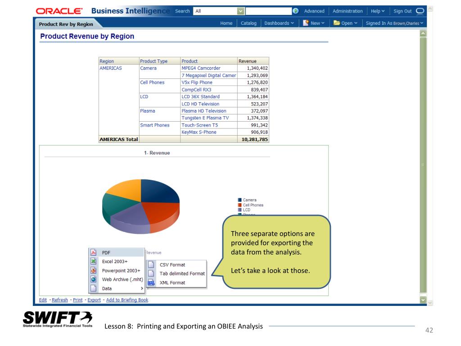The image size is (461, 346).
Task: Click the scrollbar down arrow
Action: pos(423,300)
